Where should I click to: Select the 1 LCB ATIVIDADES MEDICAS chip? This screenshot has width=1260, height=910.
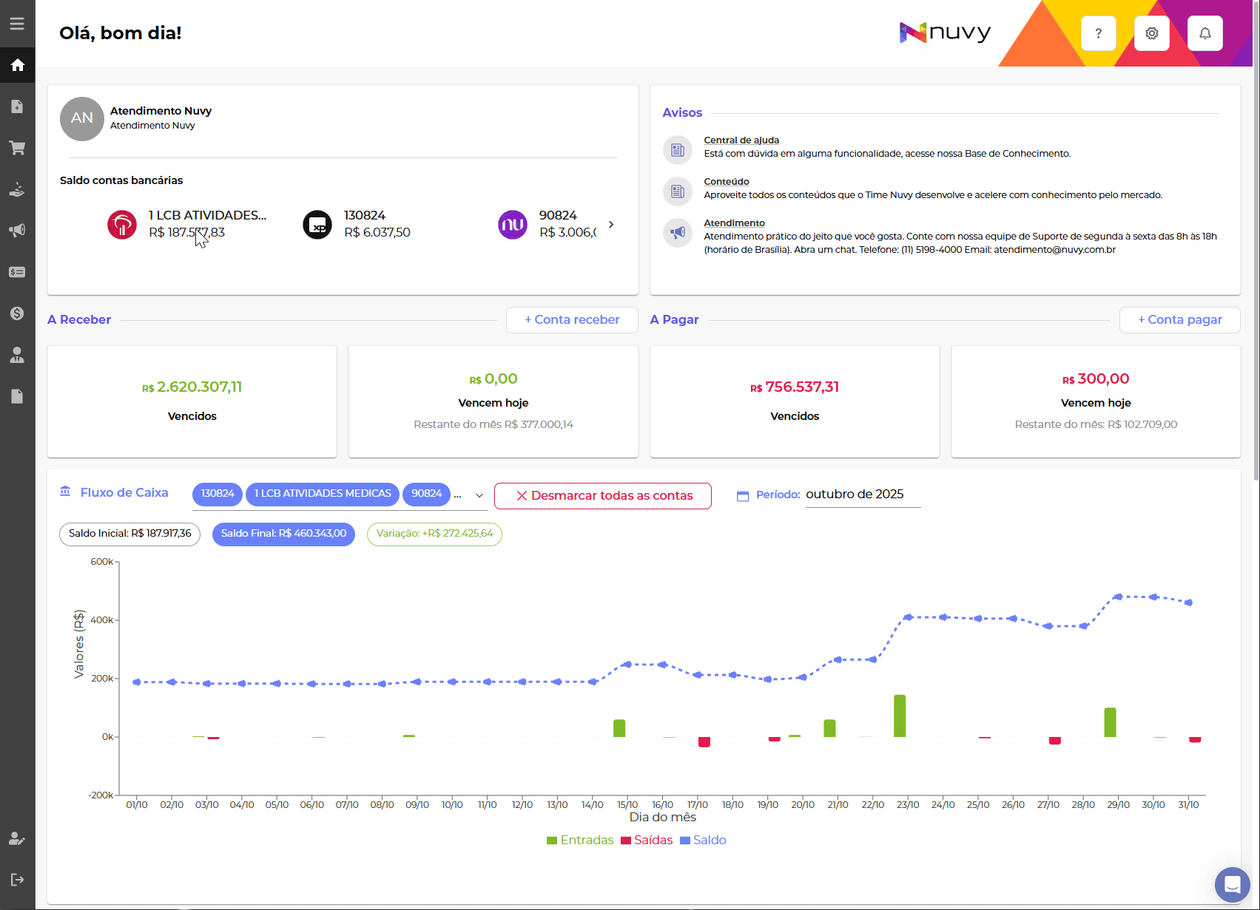point(323,494)
